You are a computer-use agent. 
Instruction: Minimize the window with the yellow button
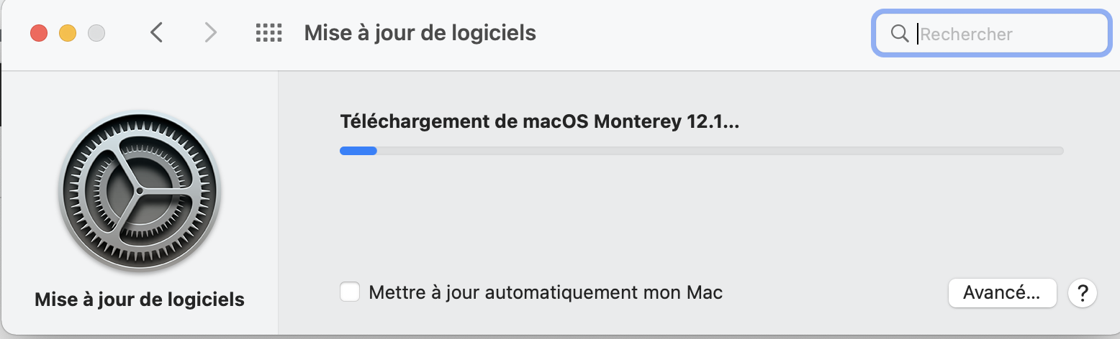click(x=68, y=33)
